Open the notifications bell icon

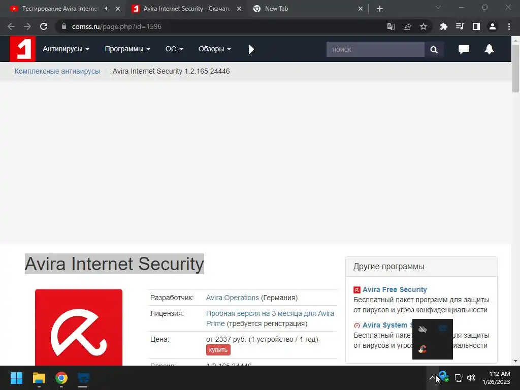[489, 49]
